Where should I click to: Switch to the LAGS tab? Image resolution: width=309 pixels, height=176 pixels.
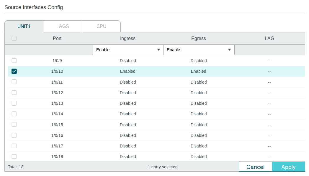tap(63, 26)
